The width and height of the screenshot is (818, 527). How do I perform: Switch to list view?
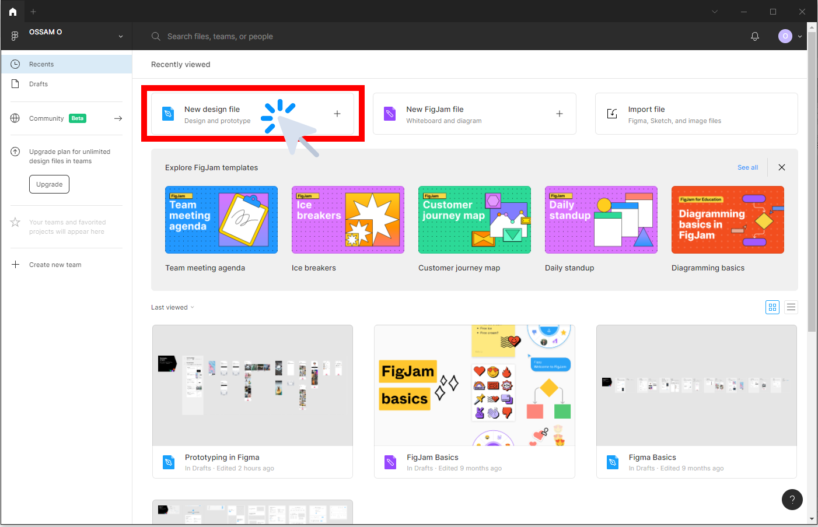(791, 307)
